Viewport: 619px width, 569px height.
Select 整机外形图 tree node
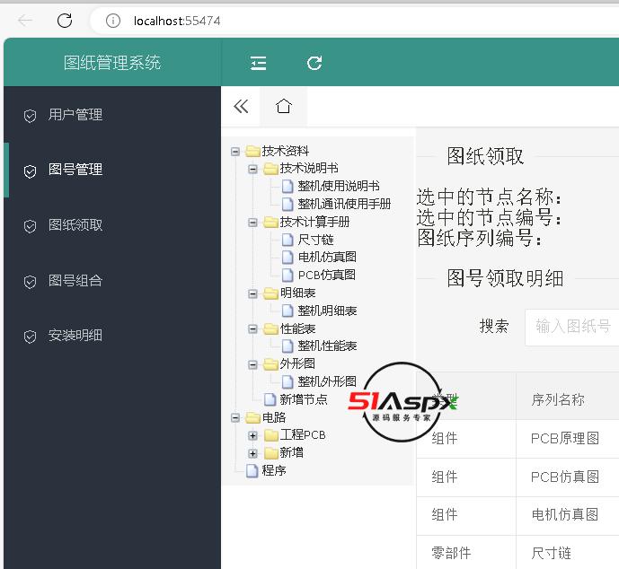[x=327, y=381]
